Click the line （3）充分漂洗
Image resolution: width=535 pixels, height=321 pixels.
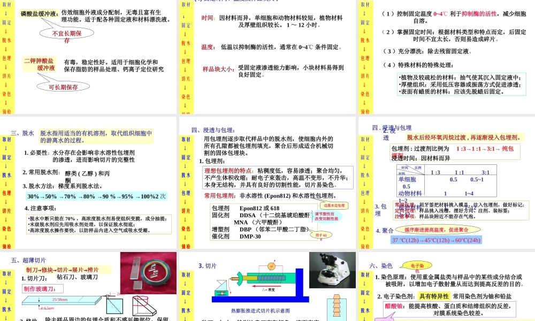click(x=427, y=51)
